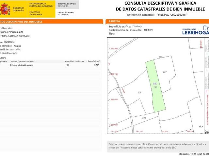The image size is (209, 156).
Task: Click the 'DESCRIPTIVOS DEL INMUEBLE' orange header
Action: (52, 22)
